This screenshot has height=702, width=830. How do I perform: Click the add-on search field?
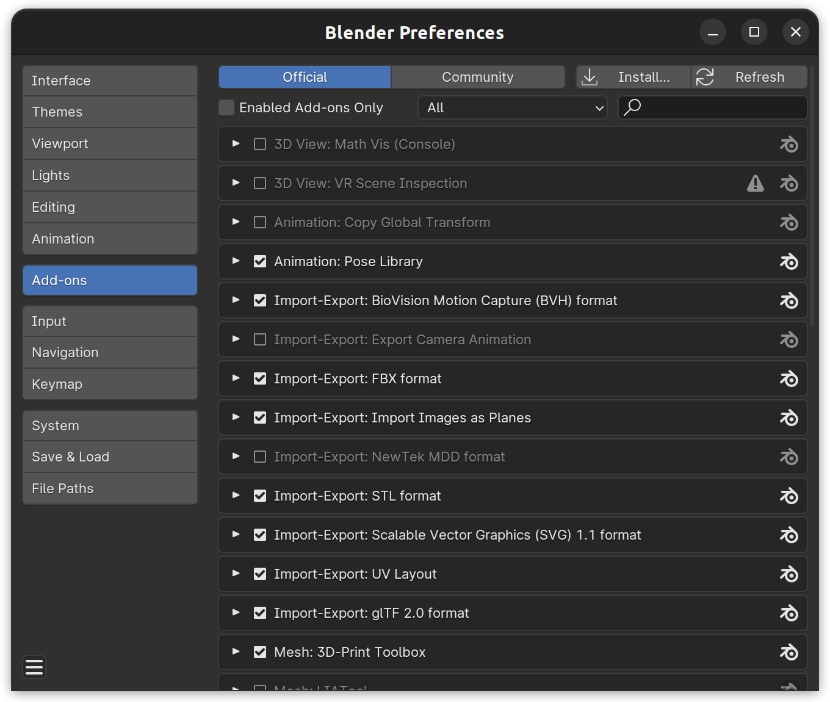pos(713,107)
